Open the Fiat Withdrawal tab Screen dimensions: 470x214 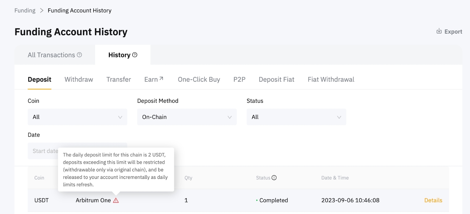pos(331,79)
